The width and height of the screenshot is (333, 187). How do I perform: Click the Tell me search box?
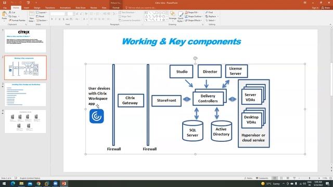click(x=140, y=8)
